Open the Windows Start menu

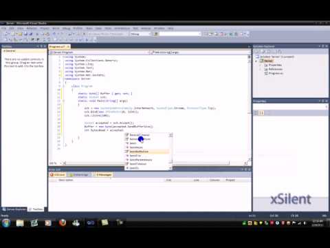(6, 223)
